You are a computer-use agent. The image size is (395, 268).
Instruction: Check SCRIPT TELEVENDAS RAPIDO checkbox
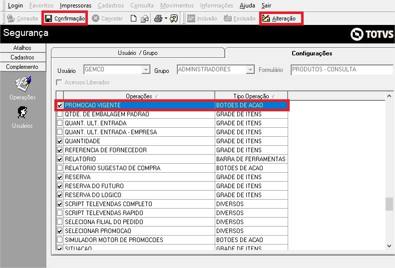[x=60, y=213]
